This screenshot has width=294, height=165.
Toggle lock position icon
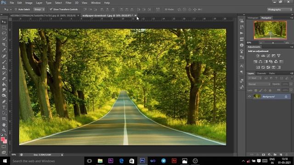click(x=266, y=90)
